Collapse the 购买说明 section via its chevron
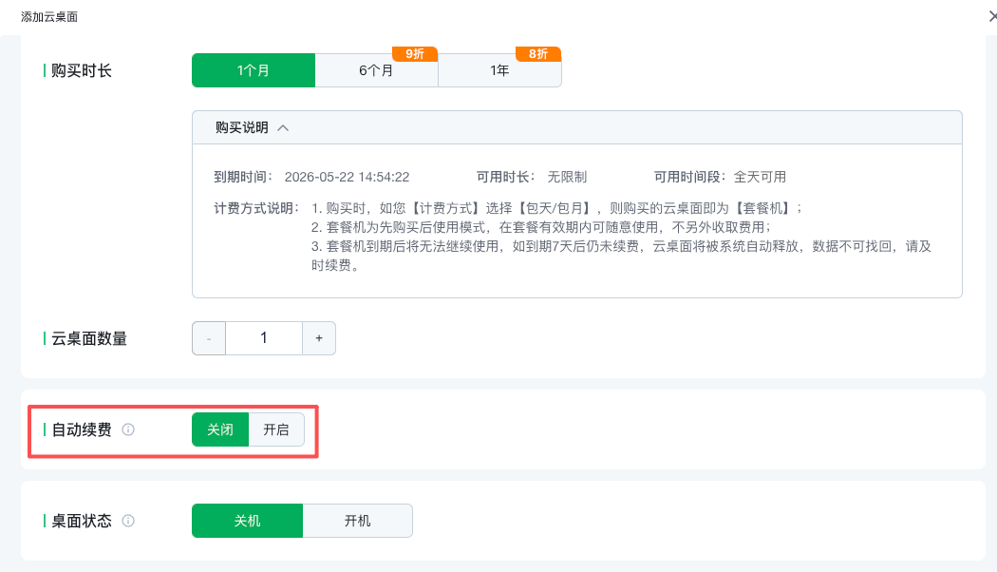Screen dimensions: 997x572 [283, 127]
